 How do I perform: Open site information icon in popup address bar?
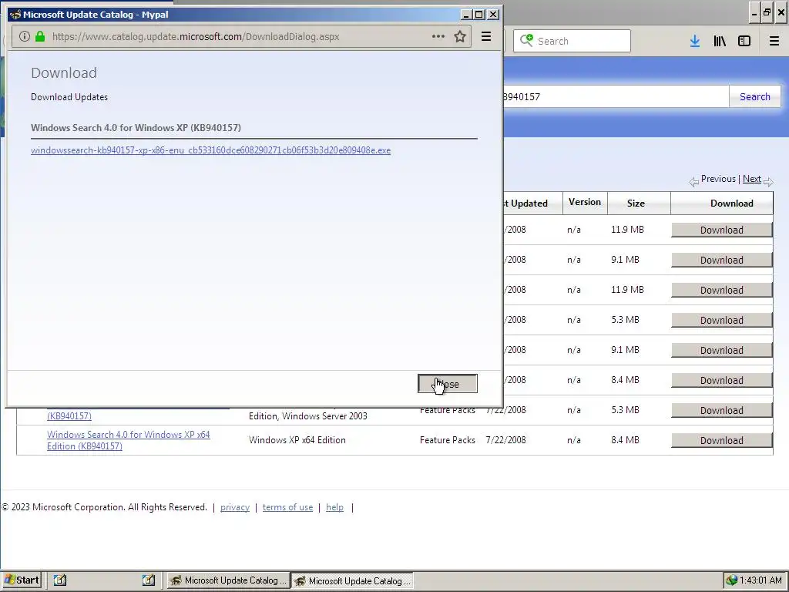(x=24, y=36)
